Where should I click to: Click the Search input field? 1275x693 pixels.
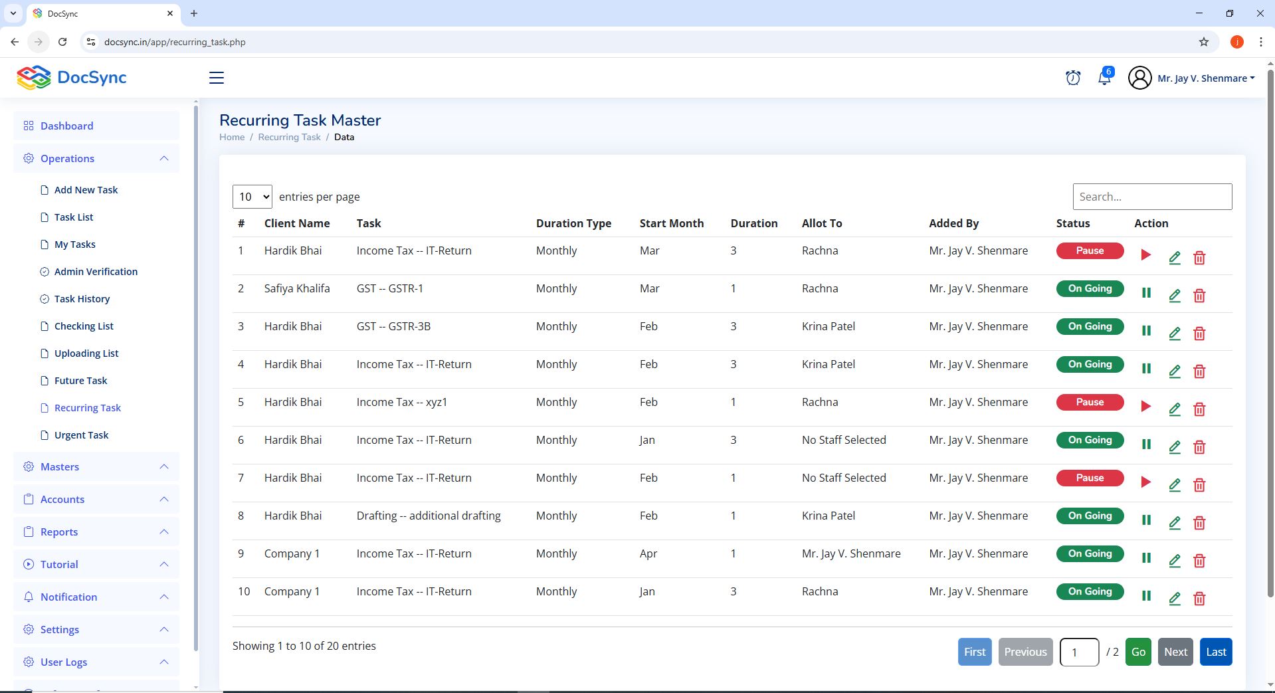pos(1151,197)
